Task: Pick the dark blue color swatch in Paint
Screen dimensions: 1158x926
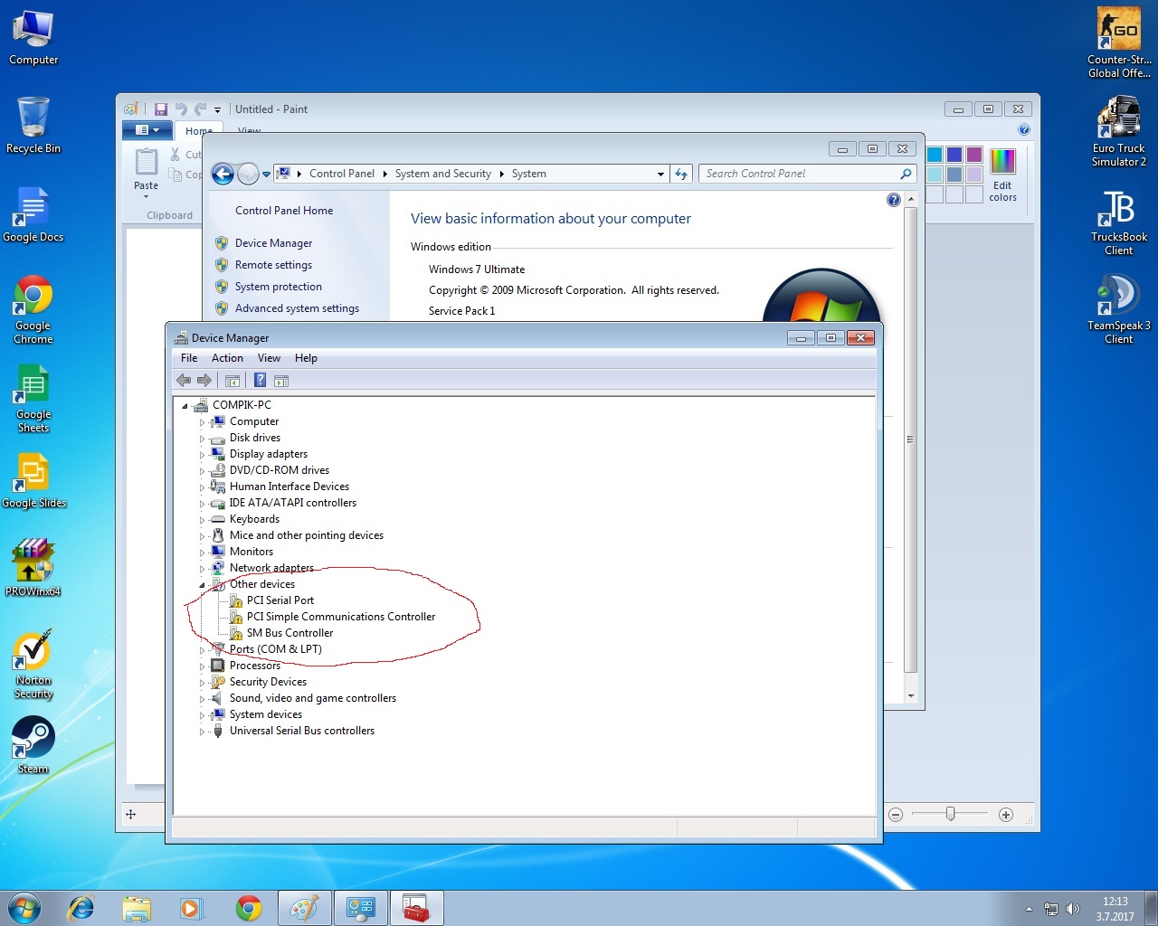Action: (x=954, y=155)
